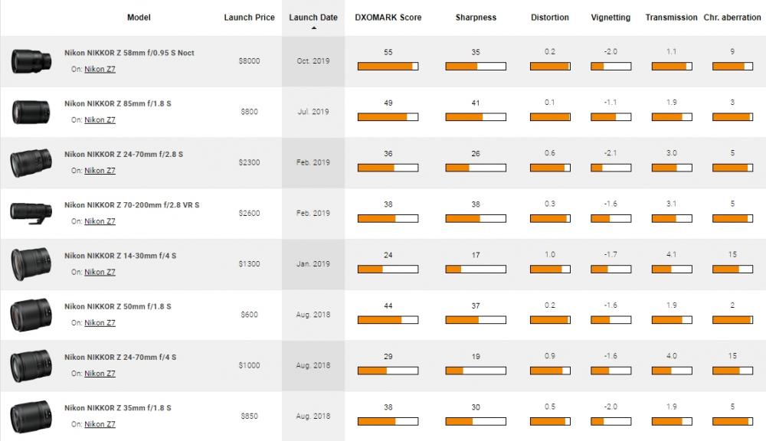766x441 pixels.
Task: Click the Vignetting column header
Action: [611, 18]
